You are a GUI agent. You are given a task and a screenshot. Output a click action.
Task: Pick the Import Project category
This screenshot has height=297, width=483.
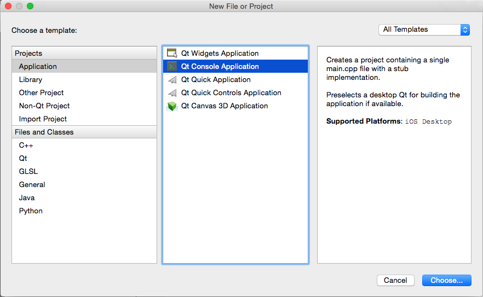(x=84, y=119)
